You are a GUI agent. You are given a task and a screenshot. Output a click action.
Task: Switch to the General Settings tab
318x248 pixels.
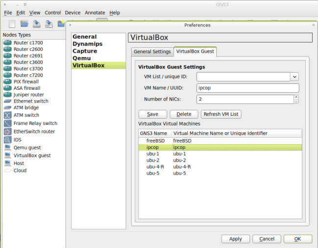pos(152,51)
